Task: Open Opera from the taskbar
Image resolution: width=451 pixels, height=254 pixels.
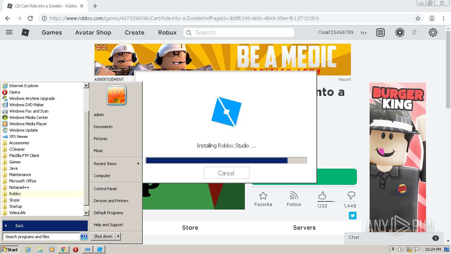Action: tap(75, 249)
